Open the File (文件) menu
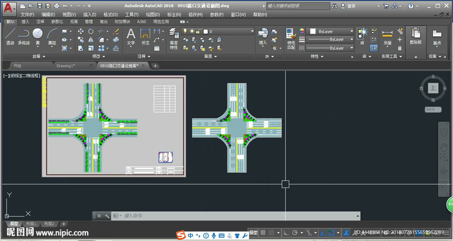 pos(27,15)
